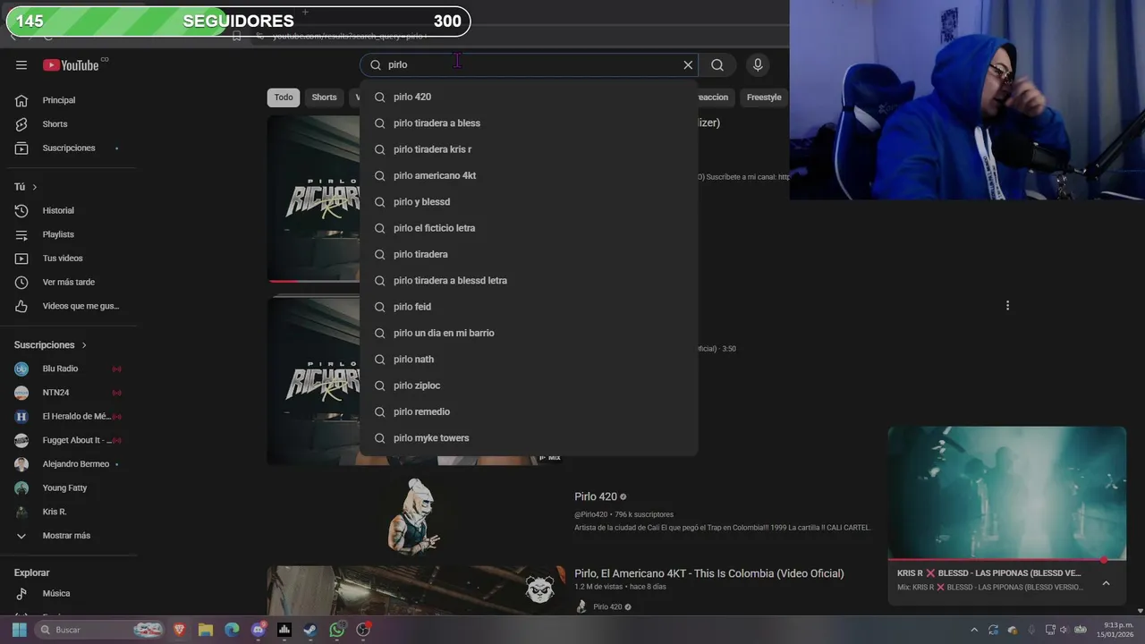The image size is (1145, 644).
Task: Choose suggestion pirlo un dia en mi barrio
Action: [x=529, y=333]
